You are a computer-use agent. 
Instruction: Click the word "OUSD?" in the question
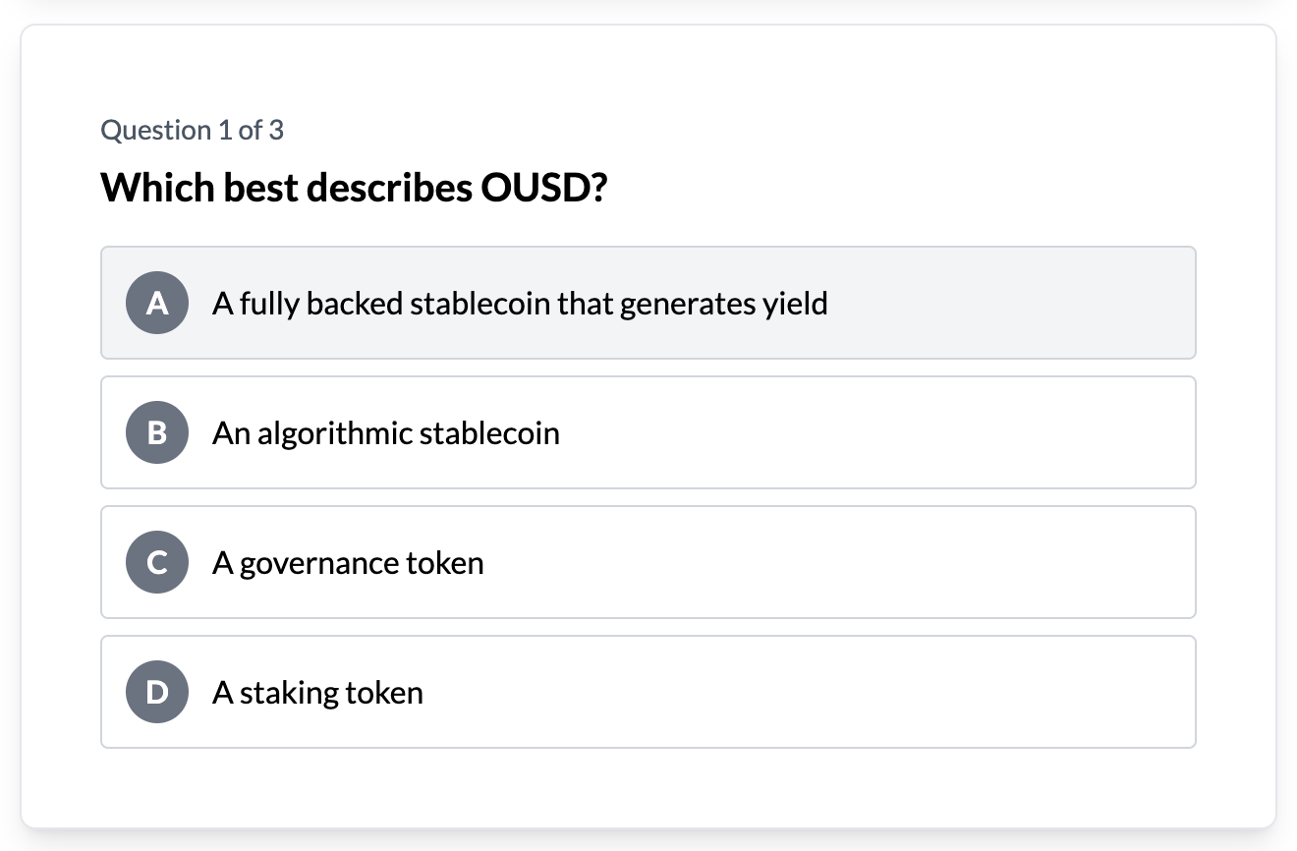[544, 187]
